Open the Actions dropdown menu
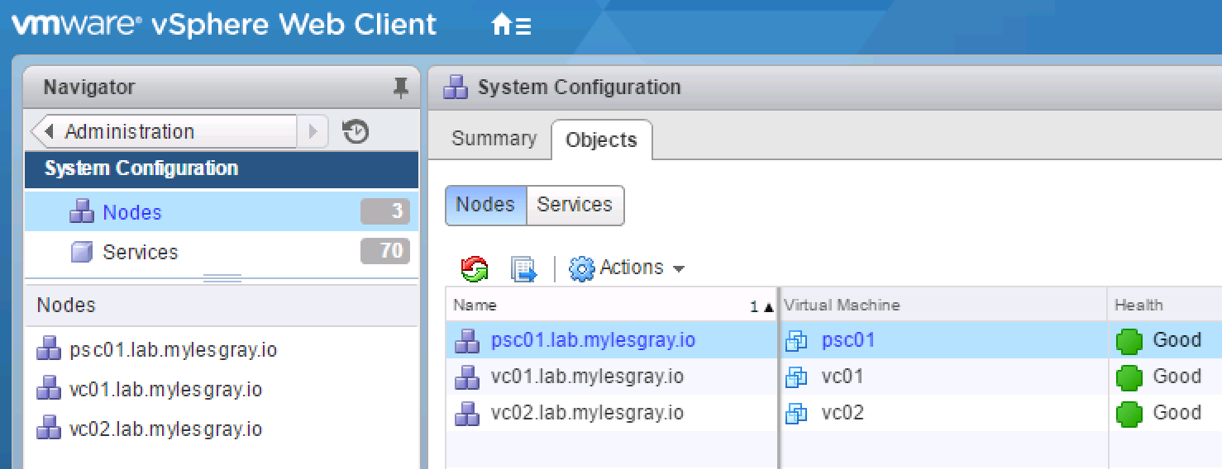 [628, 268]
